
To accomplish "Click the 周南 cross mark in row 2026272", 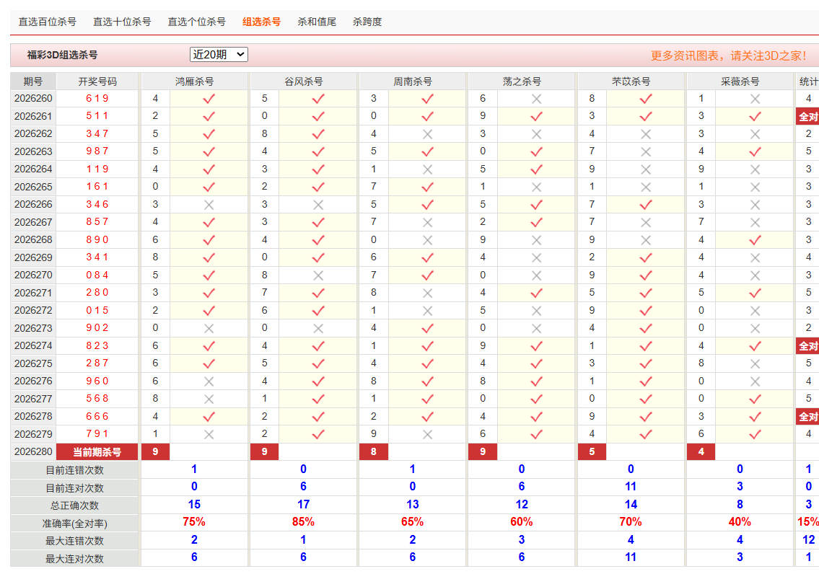I will coord(427,311).
